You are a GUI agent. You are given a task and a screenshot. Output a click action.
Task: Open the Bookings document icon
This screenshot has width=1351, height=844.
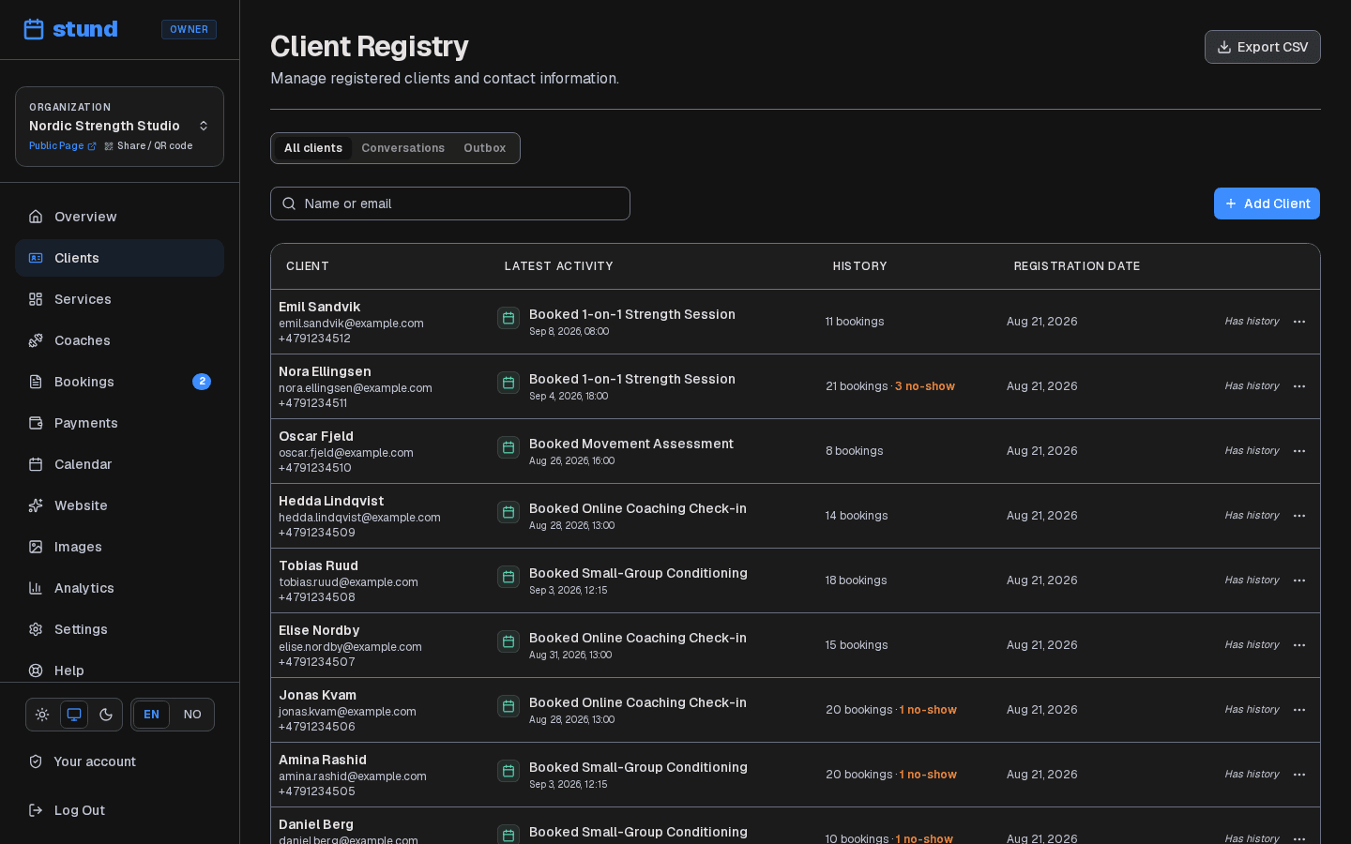click(x=36, y=382)
